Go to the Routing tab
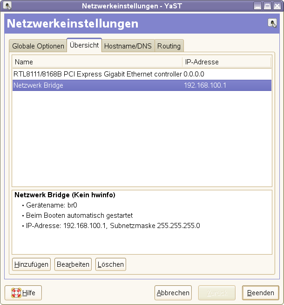 click(x=169, y=46)
